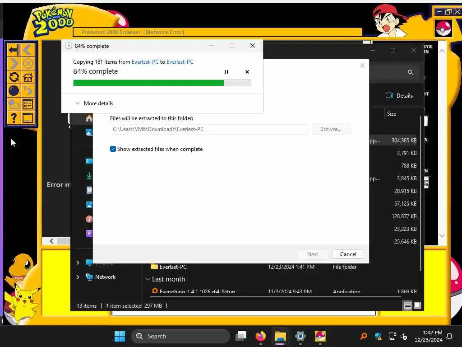Screen dimensions: 462x347
Task: Uncheck Show extracted files when complete
Action: [x=113, y=149]
